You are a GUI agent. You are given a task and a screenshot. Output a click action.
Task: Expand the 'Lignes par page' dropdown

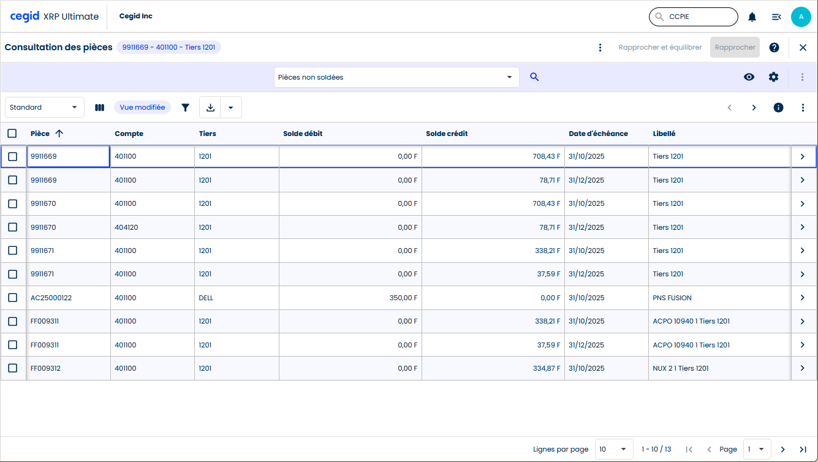pos(614,449)
